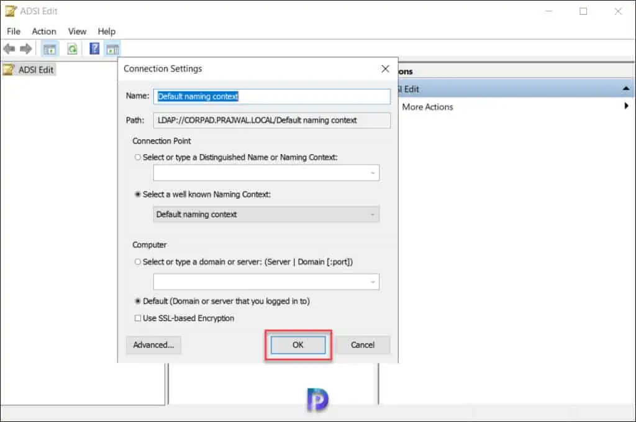The width and height of the screenshot is (636, 422).
Task: Click OK to confirm connection settings
Action: click(298, 345)
